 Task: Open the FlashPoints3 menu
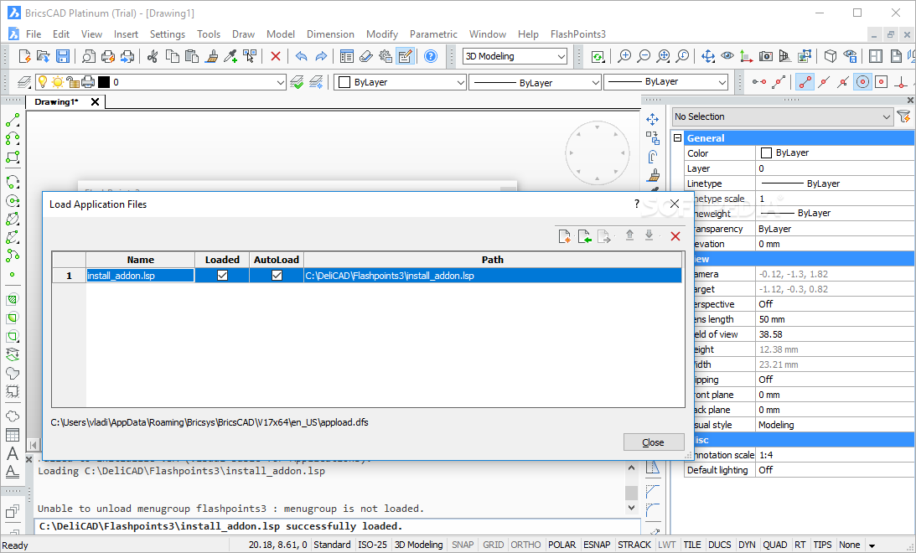[x=577, y=34]
